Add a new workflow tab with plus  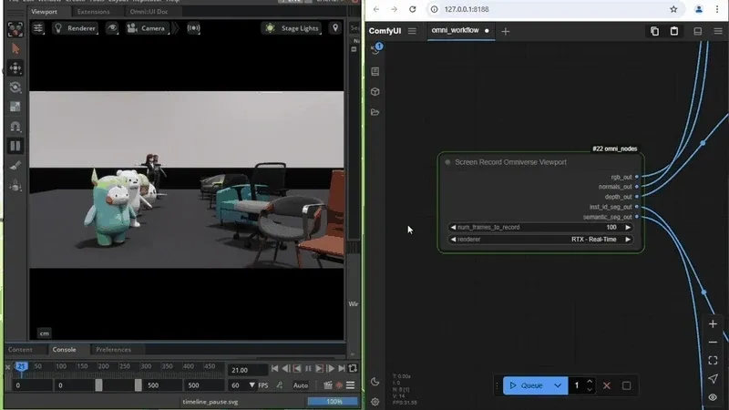pos(506,31)
